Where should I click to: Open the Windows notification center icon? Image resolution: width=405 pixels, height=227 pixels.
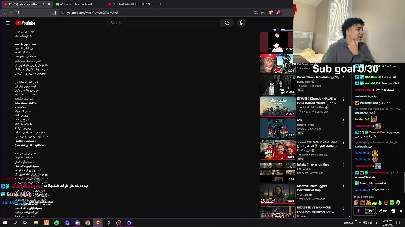[398, 223]
